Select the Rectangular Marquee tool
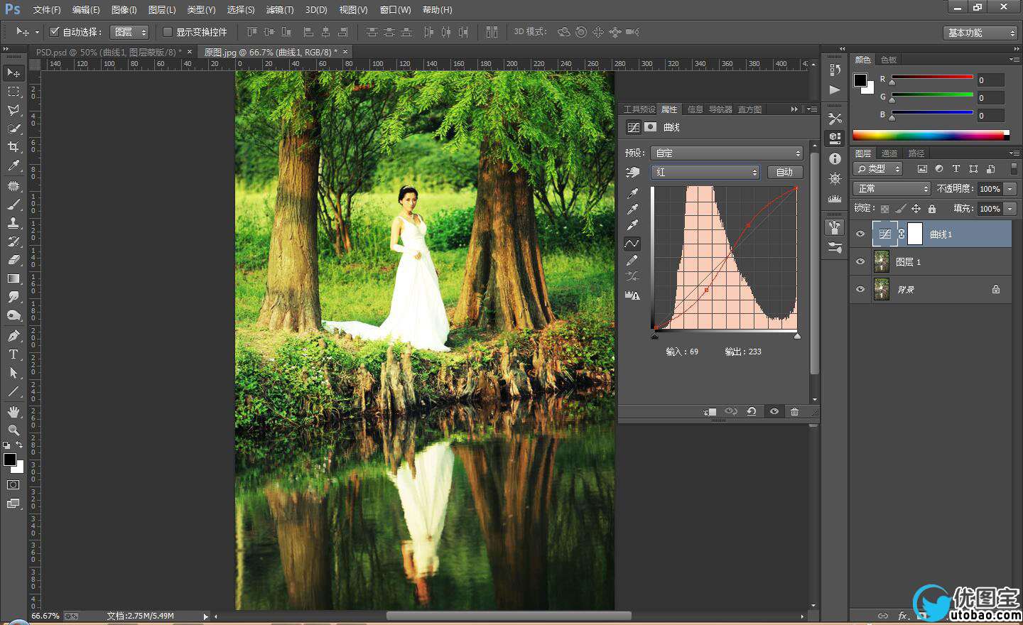This screenshot has width=1023, height=625. click(13, 92)
